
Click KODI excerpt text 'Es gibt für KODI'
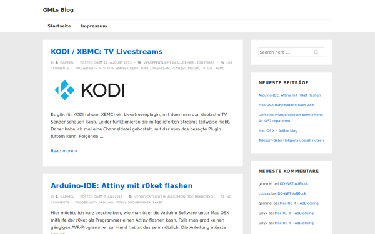(67, 115)
